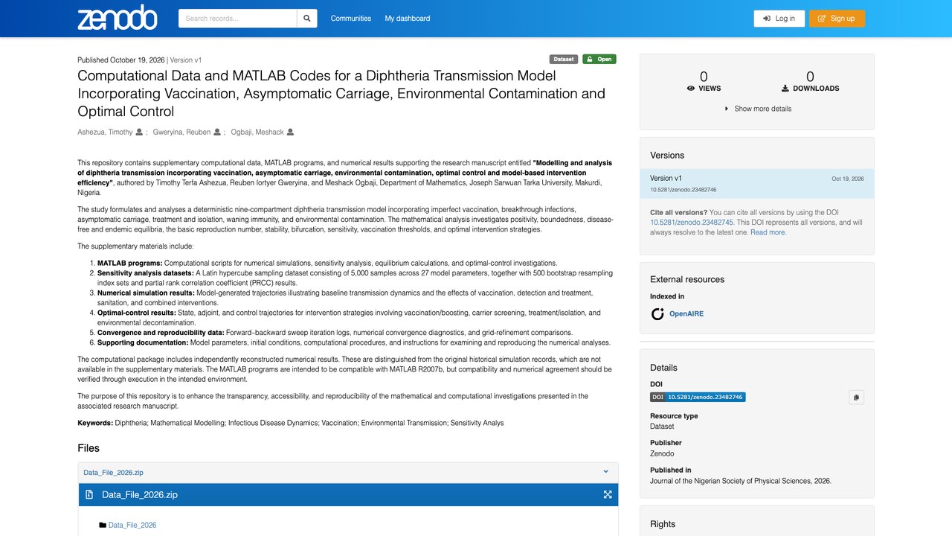Click the file icon in preview header
Viewport: 952px width, 536px height.
pos(89,495)
